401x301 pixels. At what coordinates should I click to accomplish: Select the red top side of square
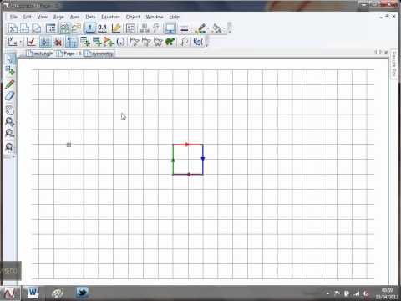click(188, 145)
